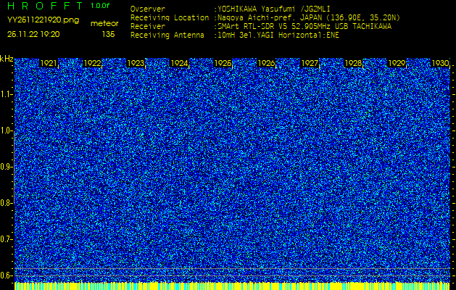Click the 1923 time marker
The height and width of the screenshot is (290, 456).
point(136,63)
